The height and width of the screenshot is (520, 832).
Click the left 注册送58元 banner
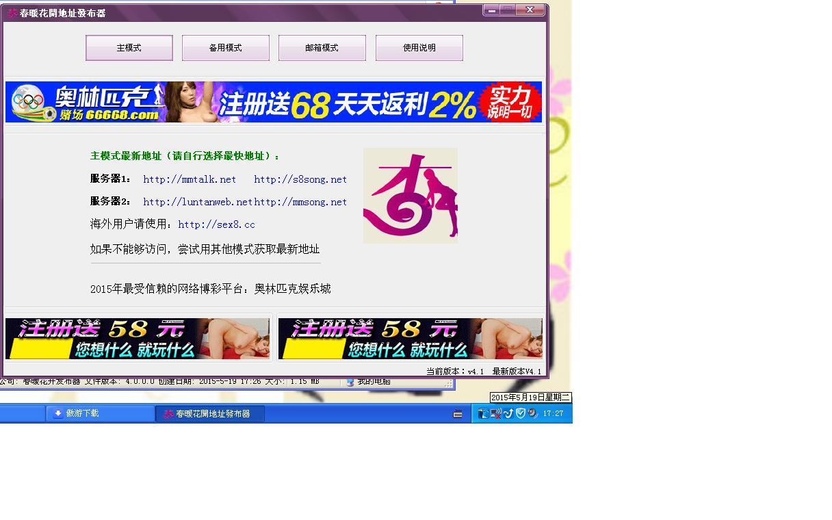coord(137,338)
